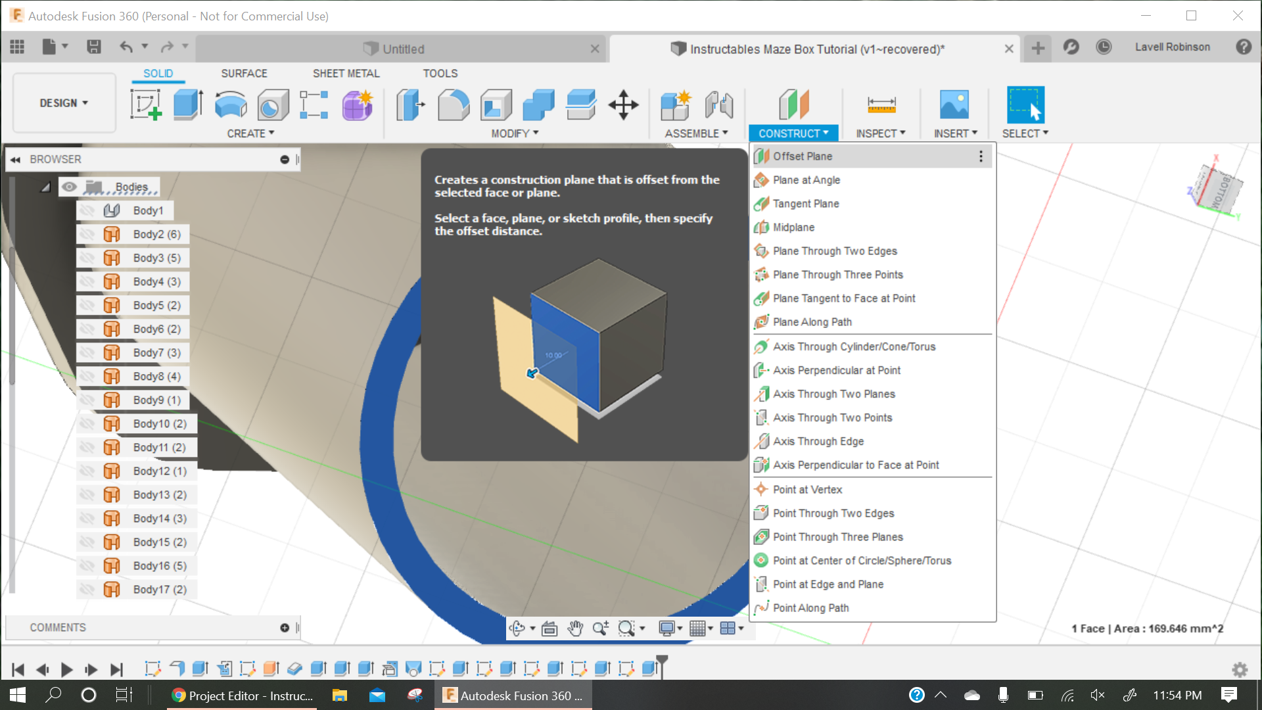This screenshot has height=710, width=1262.
Task: Click the SOLID tab in toolbar
Action: (158, 74)
